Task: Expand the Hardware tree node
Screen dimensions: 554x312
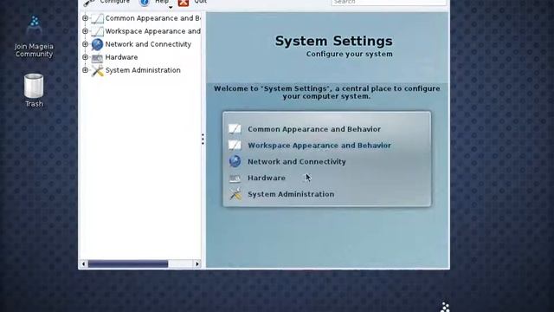Action: point(85,57)
